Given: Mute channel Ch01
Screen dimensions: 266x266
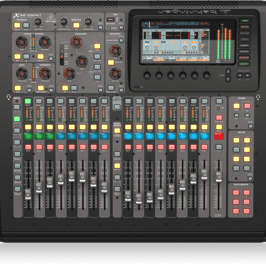Looking at the screenshot, I should (28, 147).
